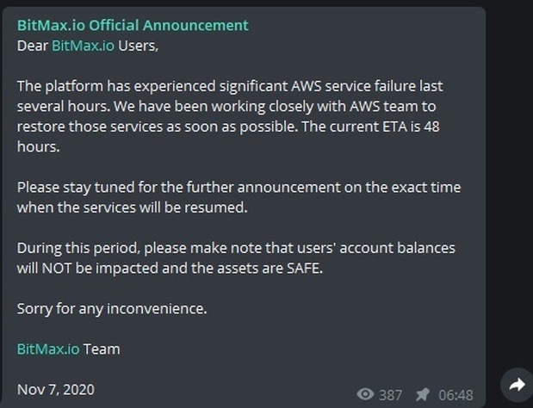Click the pinned message pin icon
This screenshot has width=533, height=408.
click(x=423, y=394)
